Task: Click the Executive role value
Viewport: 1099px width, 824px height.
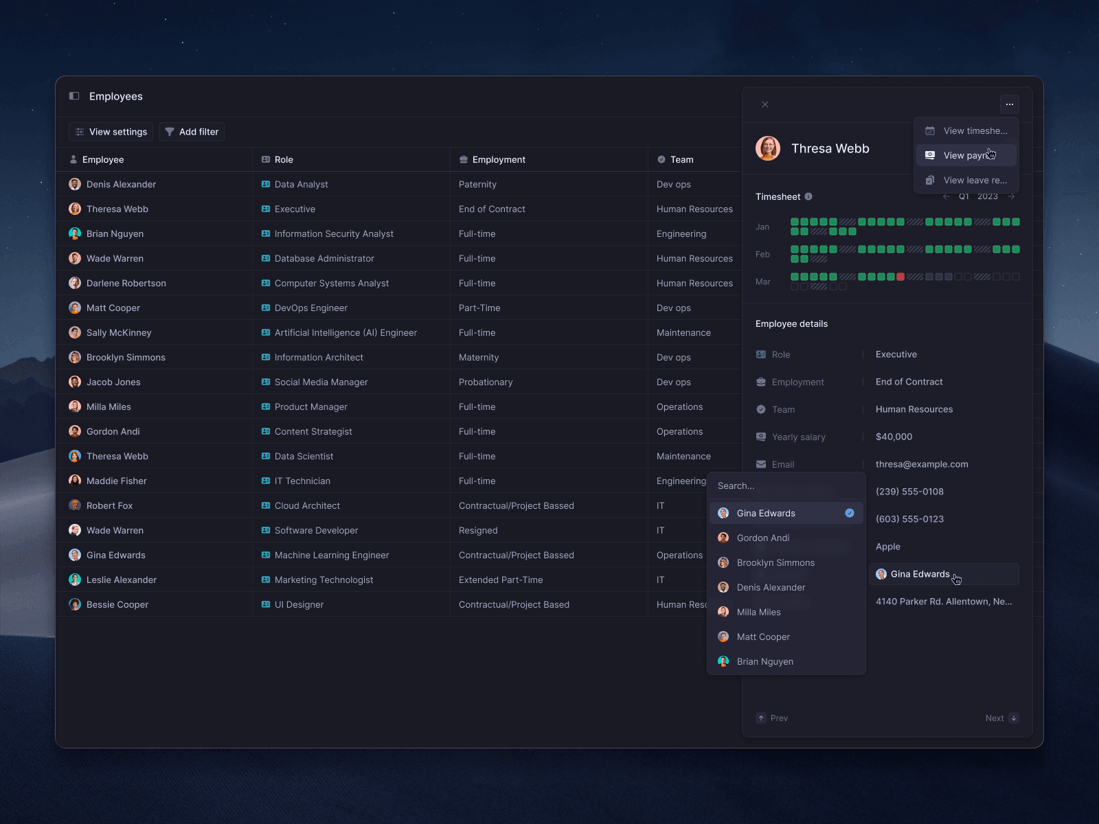Action: tap(896, 354)
